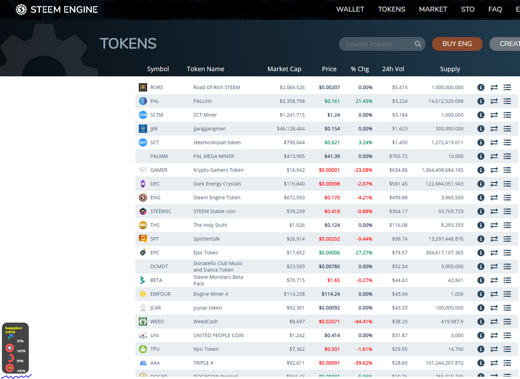Sort by Symbol column header

click(158, 69)
